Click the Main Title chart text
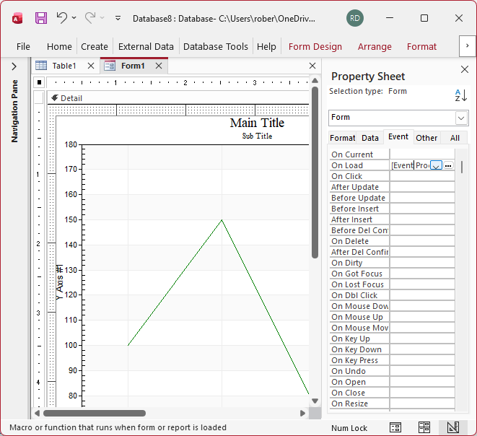The height and width of the screenshot is (436, 477). (x=257, y=123)
